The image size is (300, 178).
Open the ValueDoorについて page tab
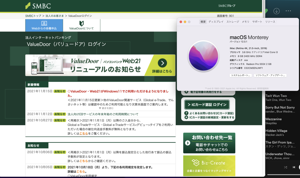pyautogui.click(x=81, y=25)
